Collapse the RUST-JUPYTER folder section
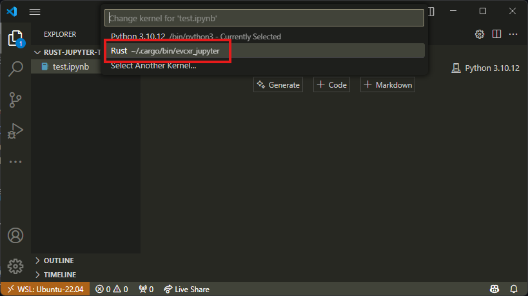The width and height of the screenshot is (528, 296). pyautogui.click(x=67, y=52)
